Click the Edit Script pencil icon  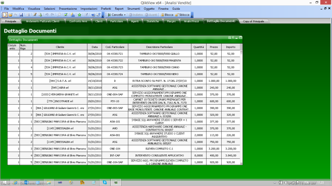35,15
